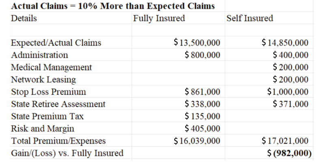
Task: Select the $14,850,000 self insured claims
Action: point(285,43)
